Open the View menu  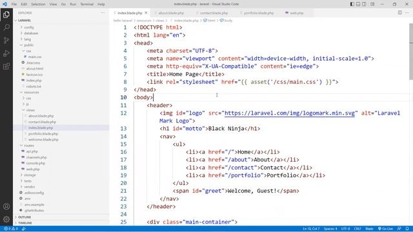tap(53, 5)
